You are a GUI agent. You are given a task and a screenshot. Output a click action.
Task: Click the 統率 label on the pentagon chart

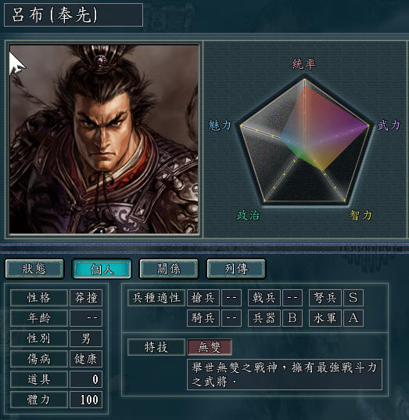pos(304,63)
